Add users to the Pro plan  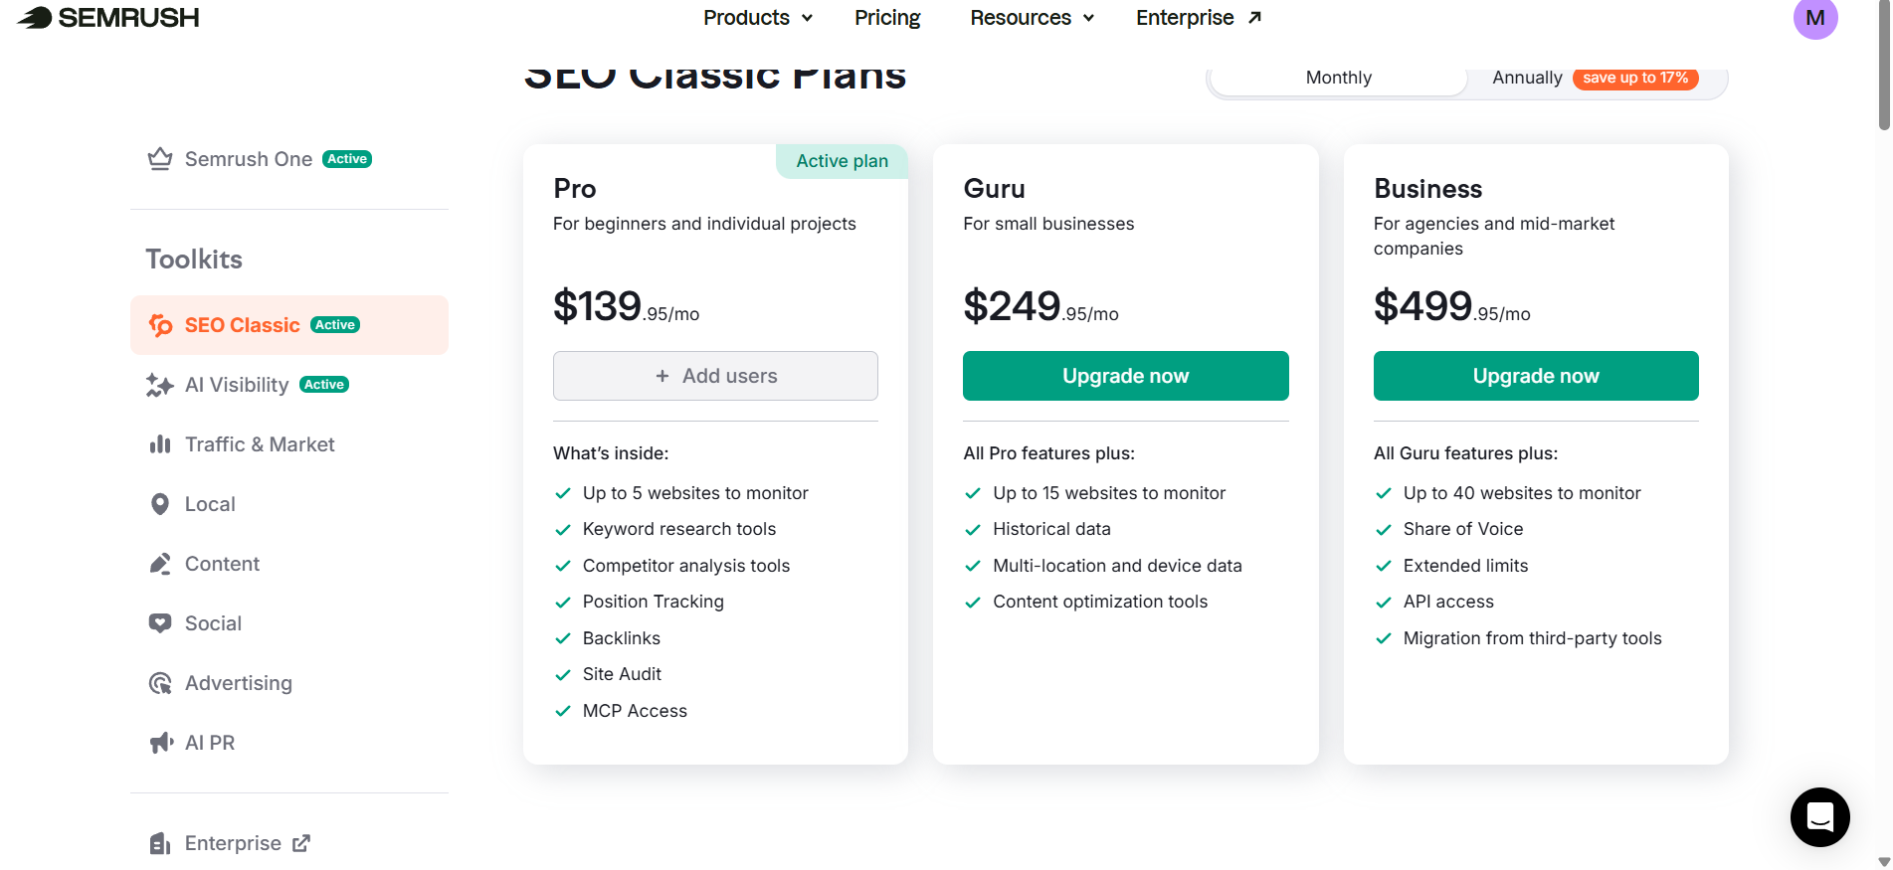pyautogui.click(x=714, y=375)
